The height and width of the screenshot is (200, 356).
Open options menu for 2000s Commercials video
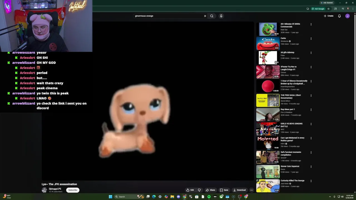311,24
